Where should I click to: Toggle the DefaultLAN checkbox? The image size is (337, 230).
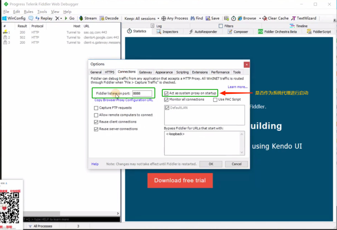167,108
